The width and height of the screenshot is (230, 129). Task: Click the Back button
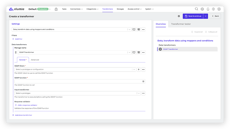click(x=215, y=16)
